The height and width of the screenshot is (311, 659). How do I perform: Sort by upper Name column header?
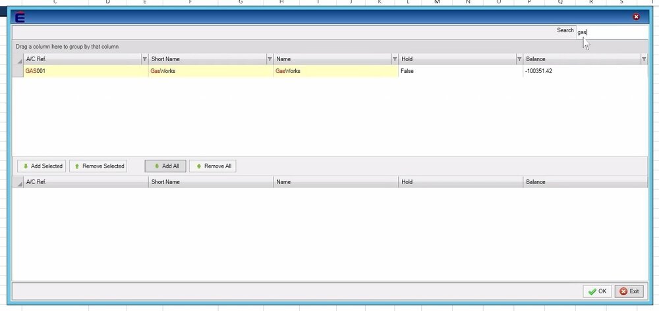tap(332, 59)
